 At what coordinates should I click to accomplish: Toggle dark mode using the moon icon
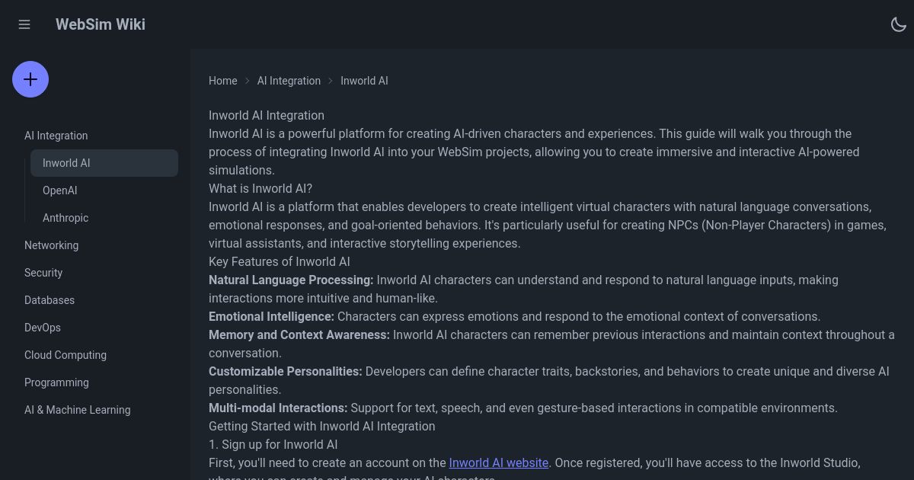[x=899, y=24]
